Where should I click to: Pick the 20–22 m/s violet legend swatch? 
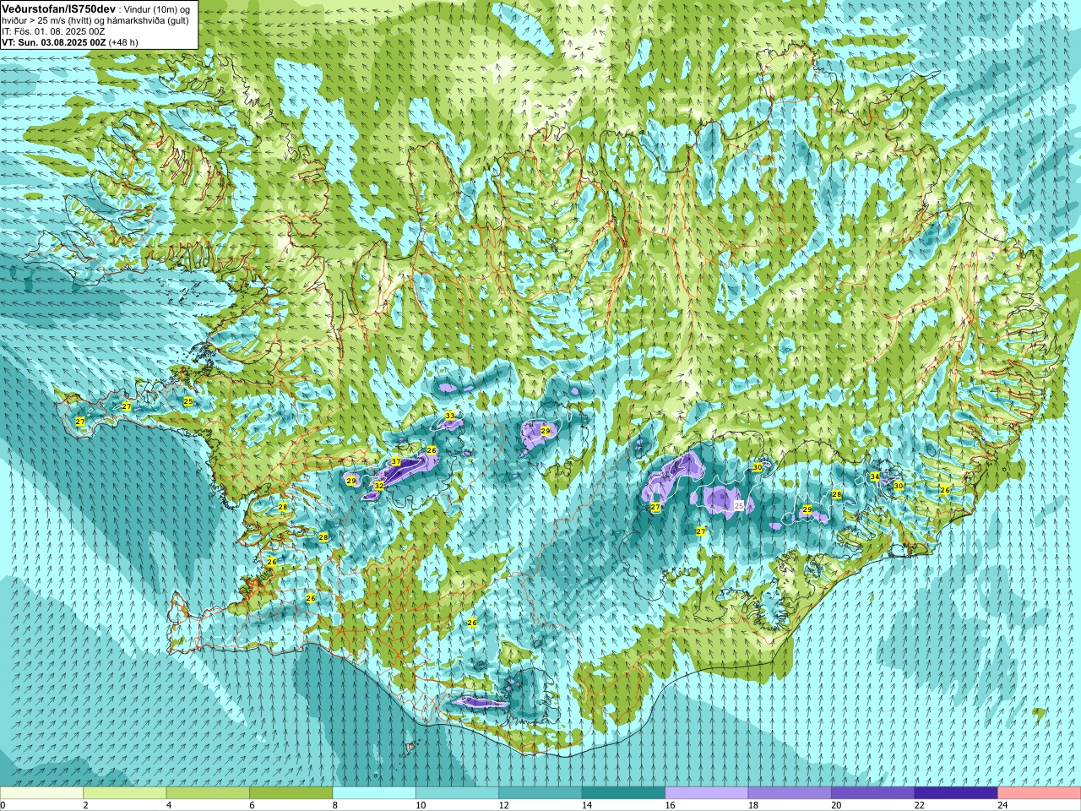(873, 793)
